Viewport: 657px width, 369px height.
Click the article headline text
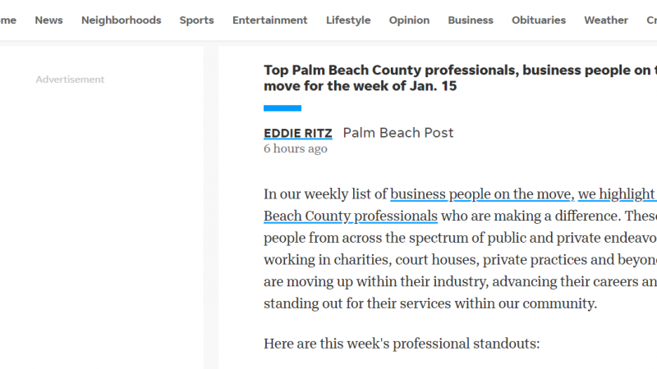click(x=460, y=78)
